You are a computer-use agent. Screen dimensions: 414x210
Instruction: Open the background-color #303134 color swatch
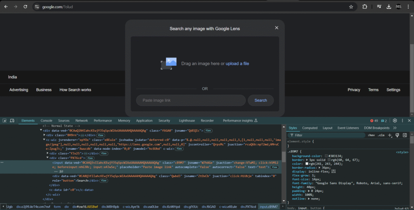325,156
